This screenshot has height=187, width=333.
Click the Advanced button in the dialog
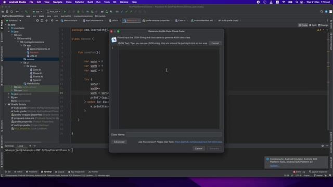point(119,142)
